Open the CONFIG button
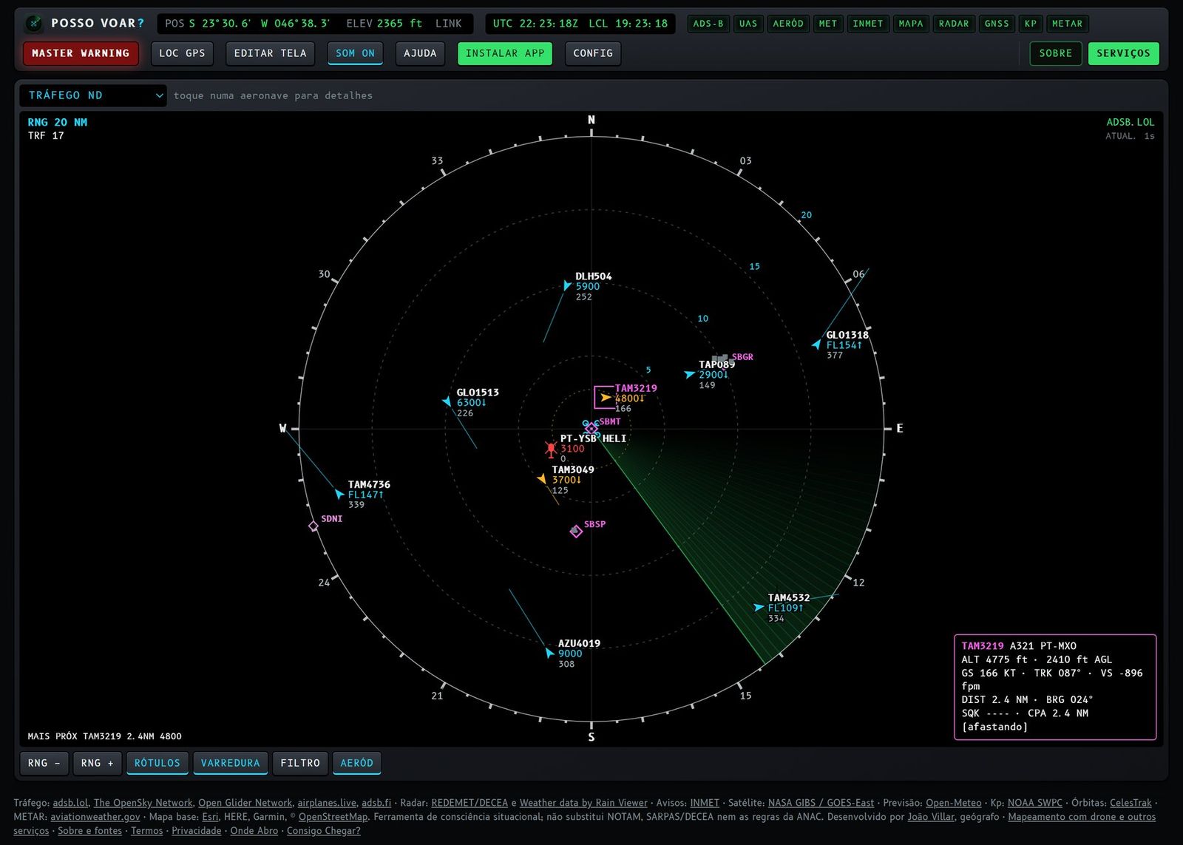The image size is (1183, 845). (593, 53)
